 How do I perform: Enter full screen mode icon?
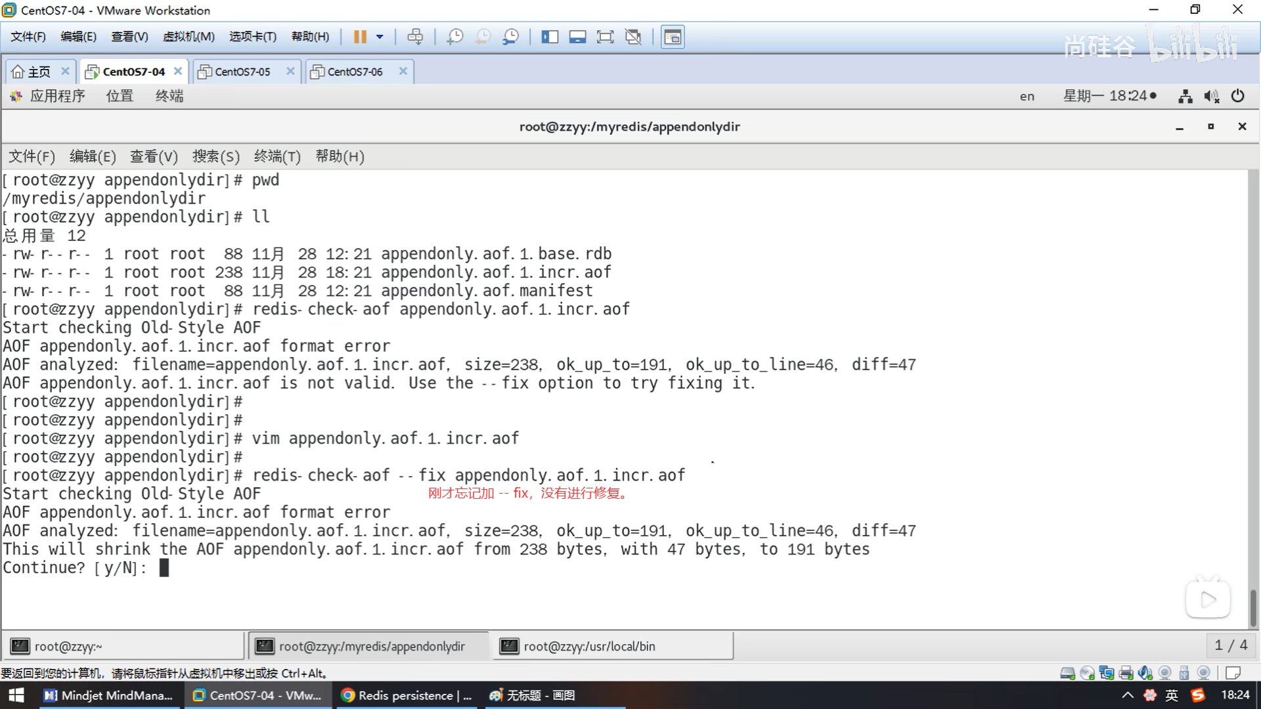[605, 37]
